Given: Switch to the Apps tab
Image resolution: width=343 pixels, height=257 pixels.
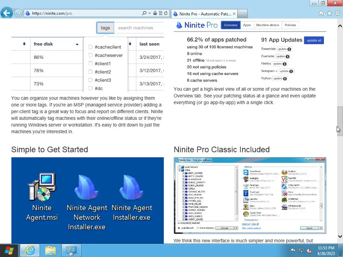Looking at the screenshot, I should (x=247, y=25).
